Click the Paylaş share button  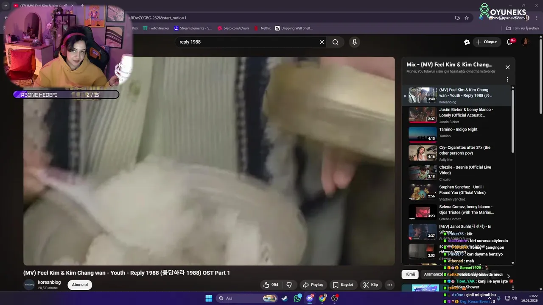(313, 285)
